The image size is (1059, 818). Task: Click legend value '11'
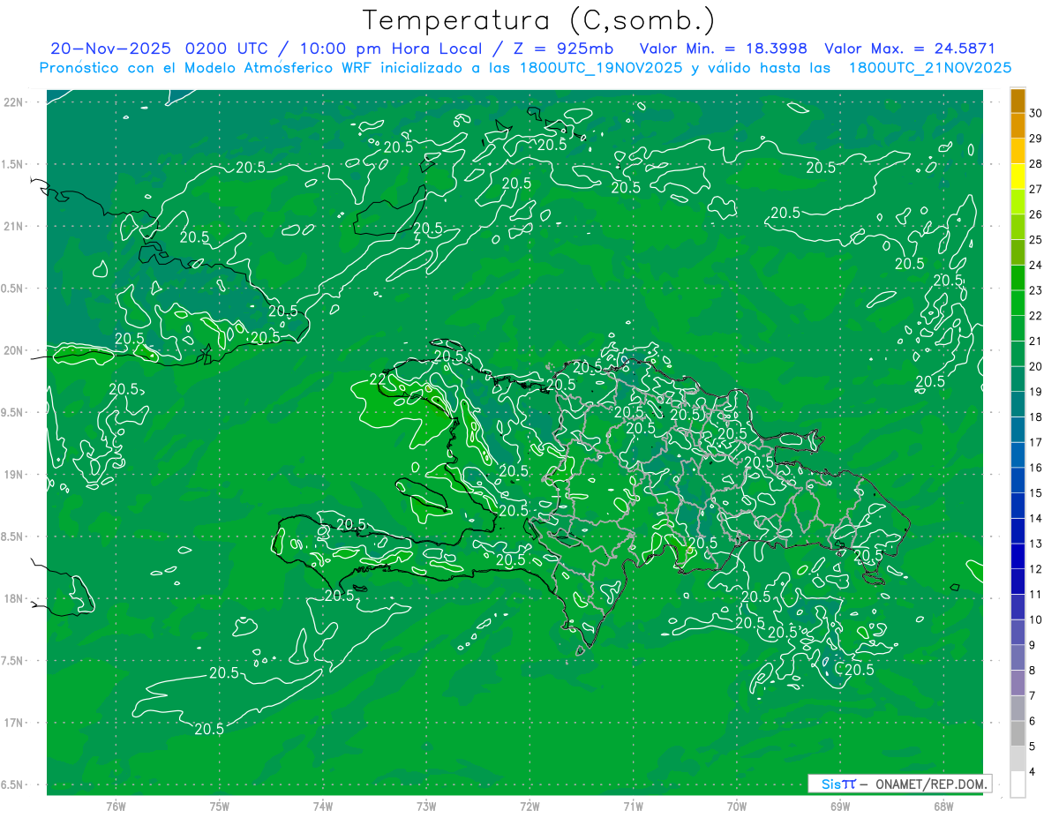tap(1035, 594)
